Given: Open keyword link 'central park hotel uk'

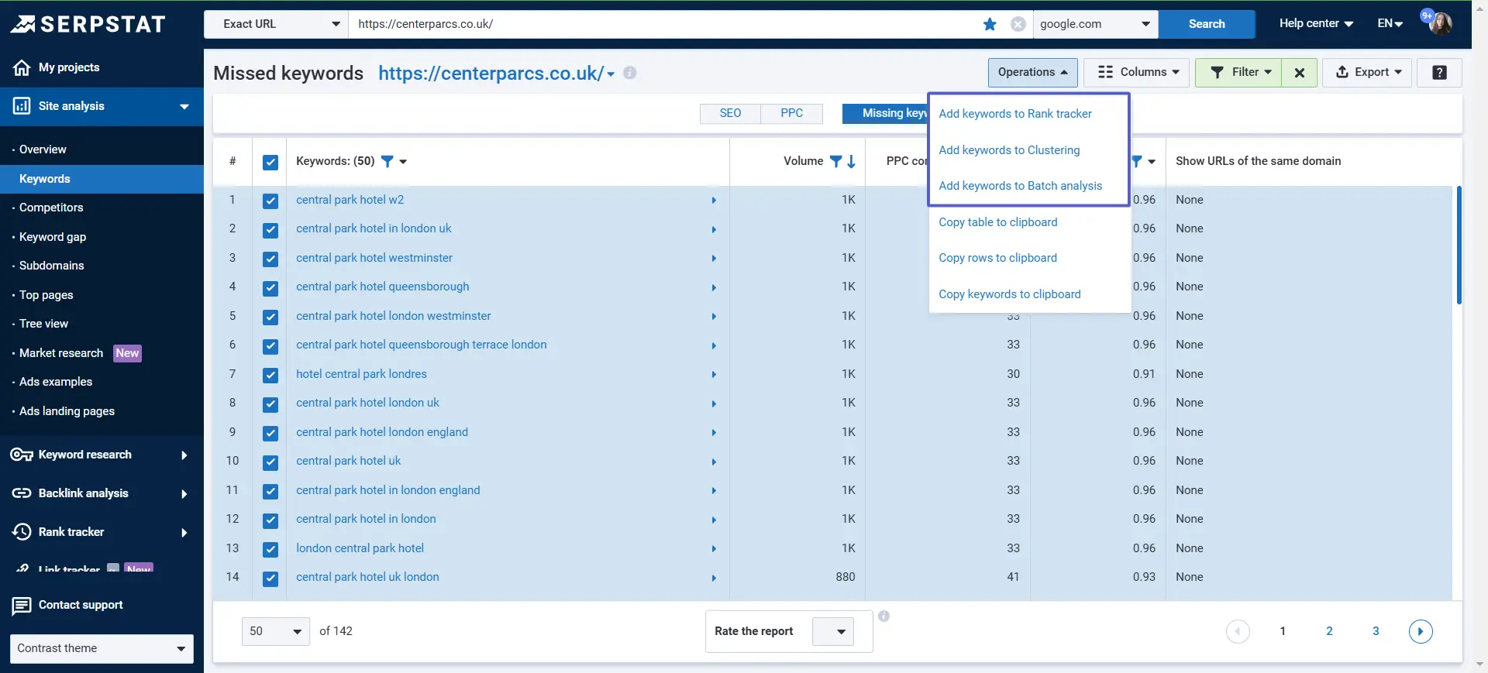Looking at the screenshot, I should tap(348, 461).
